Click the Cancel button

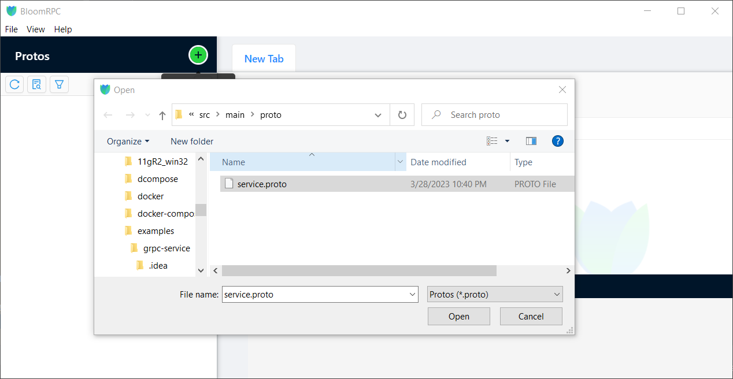531,316
